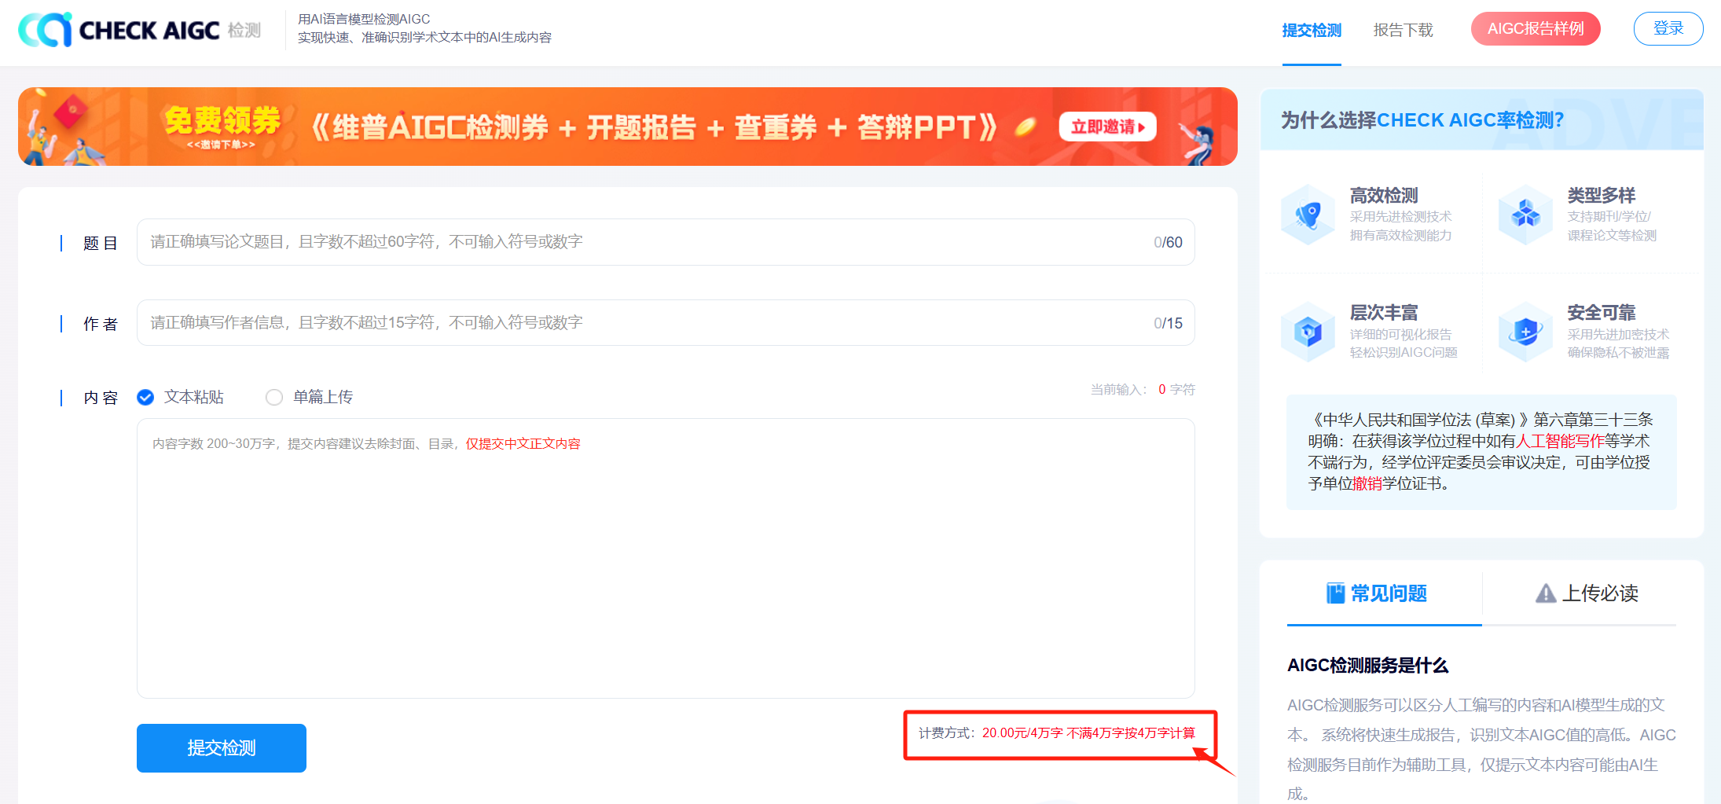Click the 0/60 title character counter
1721x804 pixels.
pos(1168,243)
